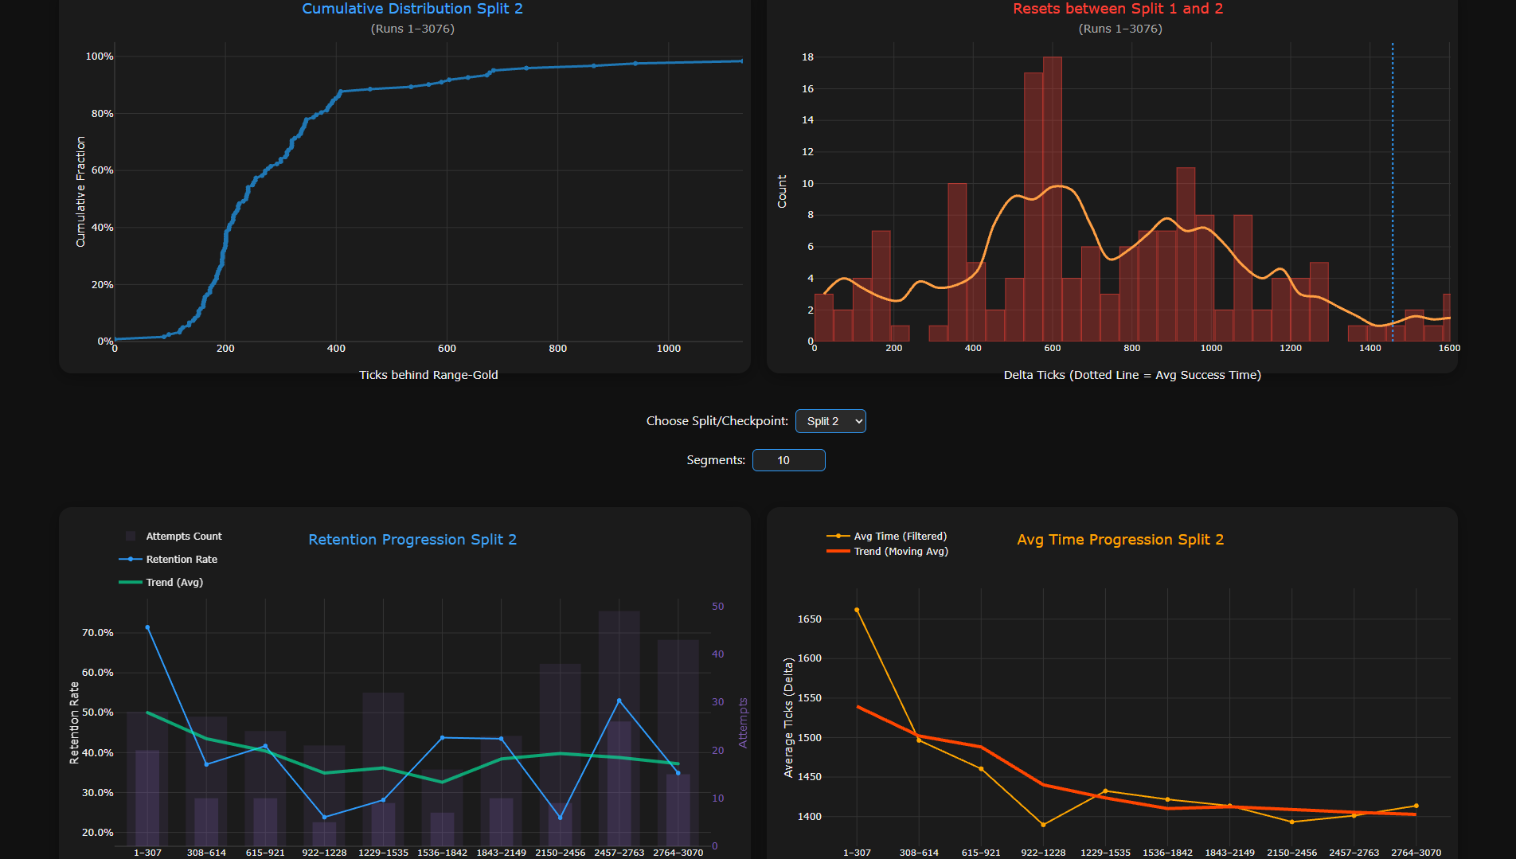Click the dotted Avg Success Time line
This screenshot has height=859, width=1516.
point(1393,191)
